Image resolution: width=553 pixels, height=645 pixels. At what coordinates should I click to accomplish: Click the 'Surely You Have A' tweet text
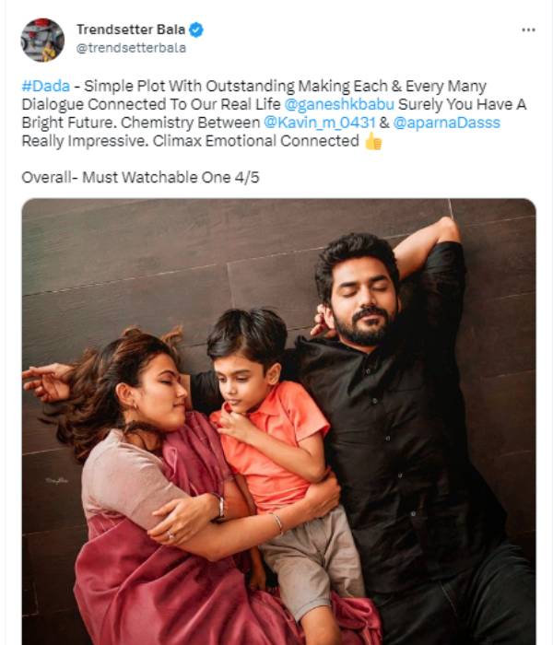[463, 104]
